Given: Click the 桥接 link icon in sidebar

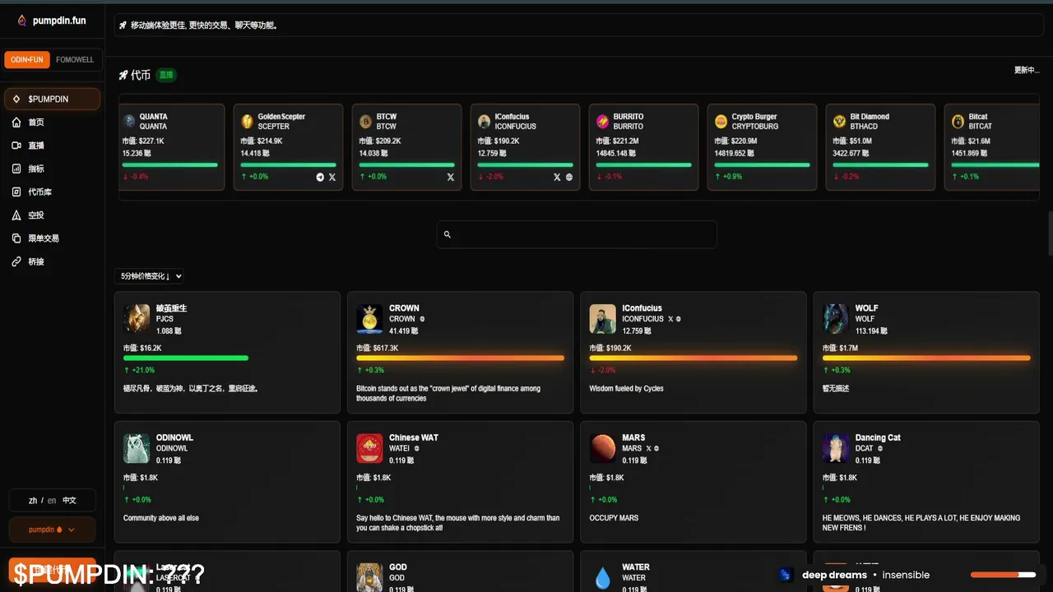Looking at the screenshot, I should click(16, 261).
